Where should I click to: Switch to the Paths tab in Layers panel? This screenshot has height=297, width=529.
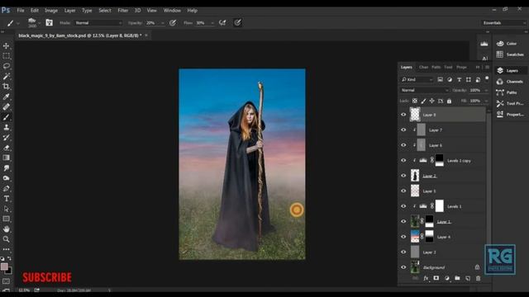coord(436,67)
